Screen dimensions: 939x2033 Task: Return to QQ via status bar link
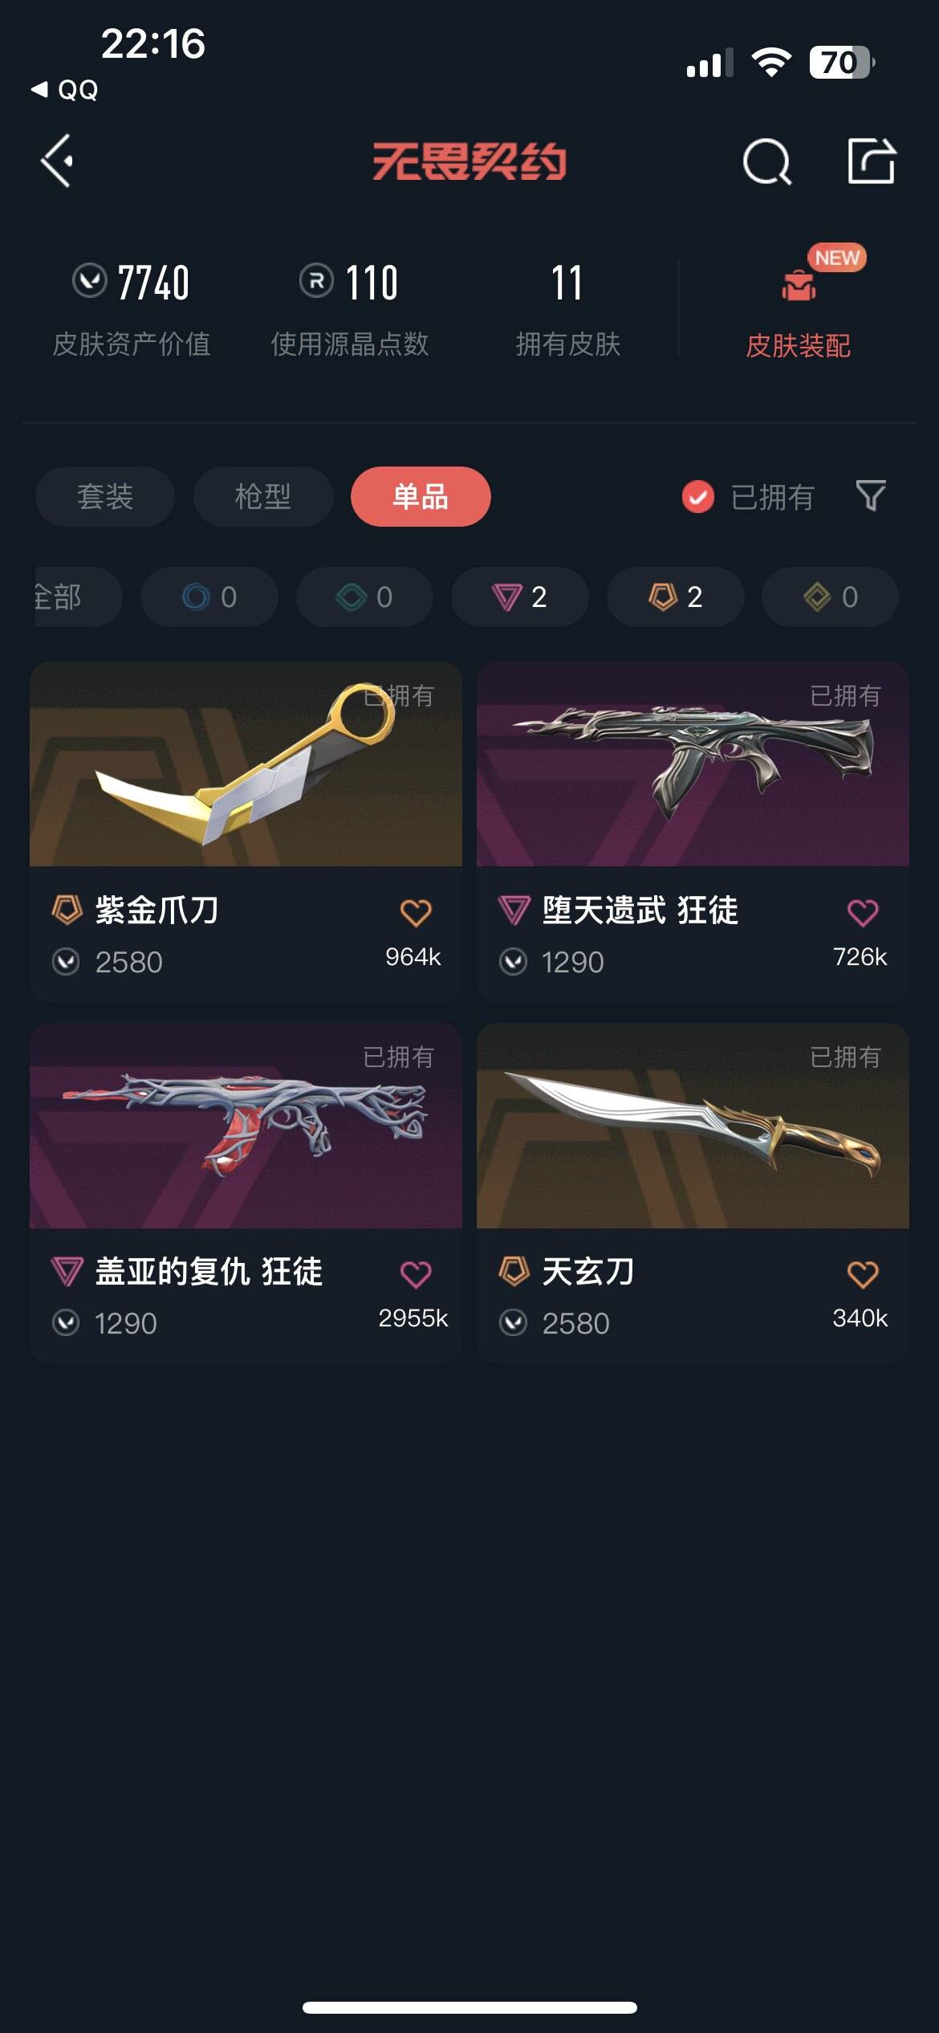(x=65, y=89)
